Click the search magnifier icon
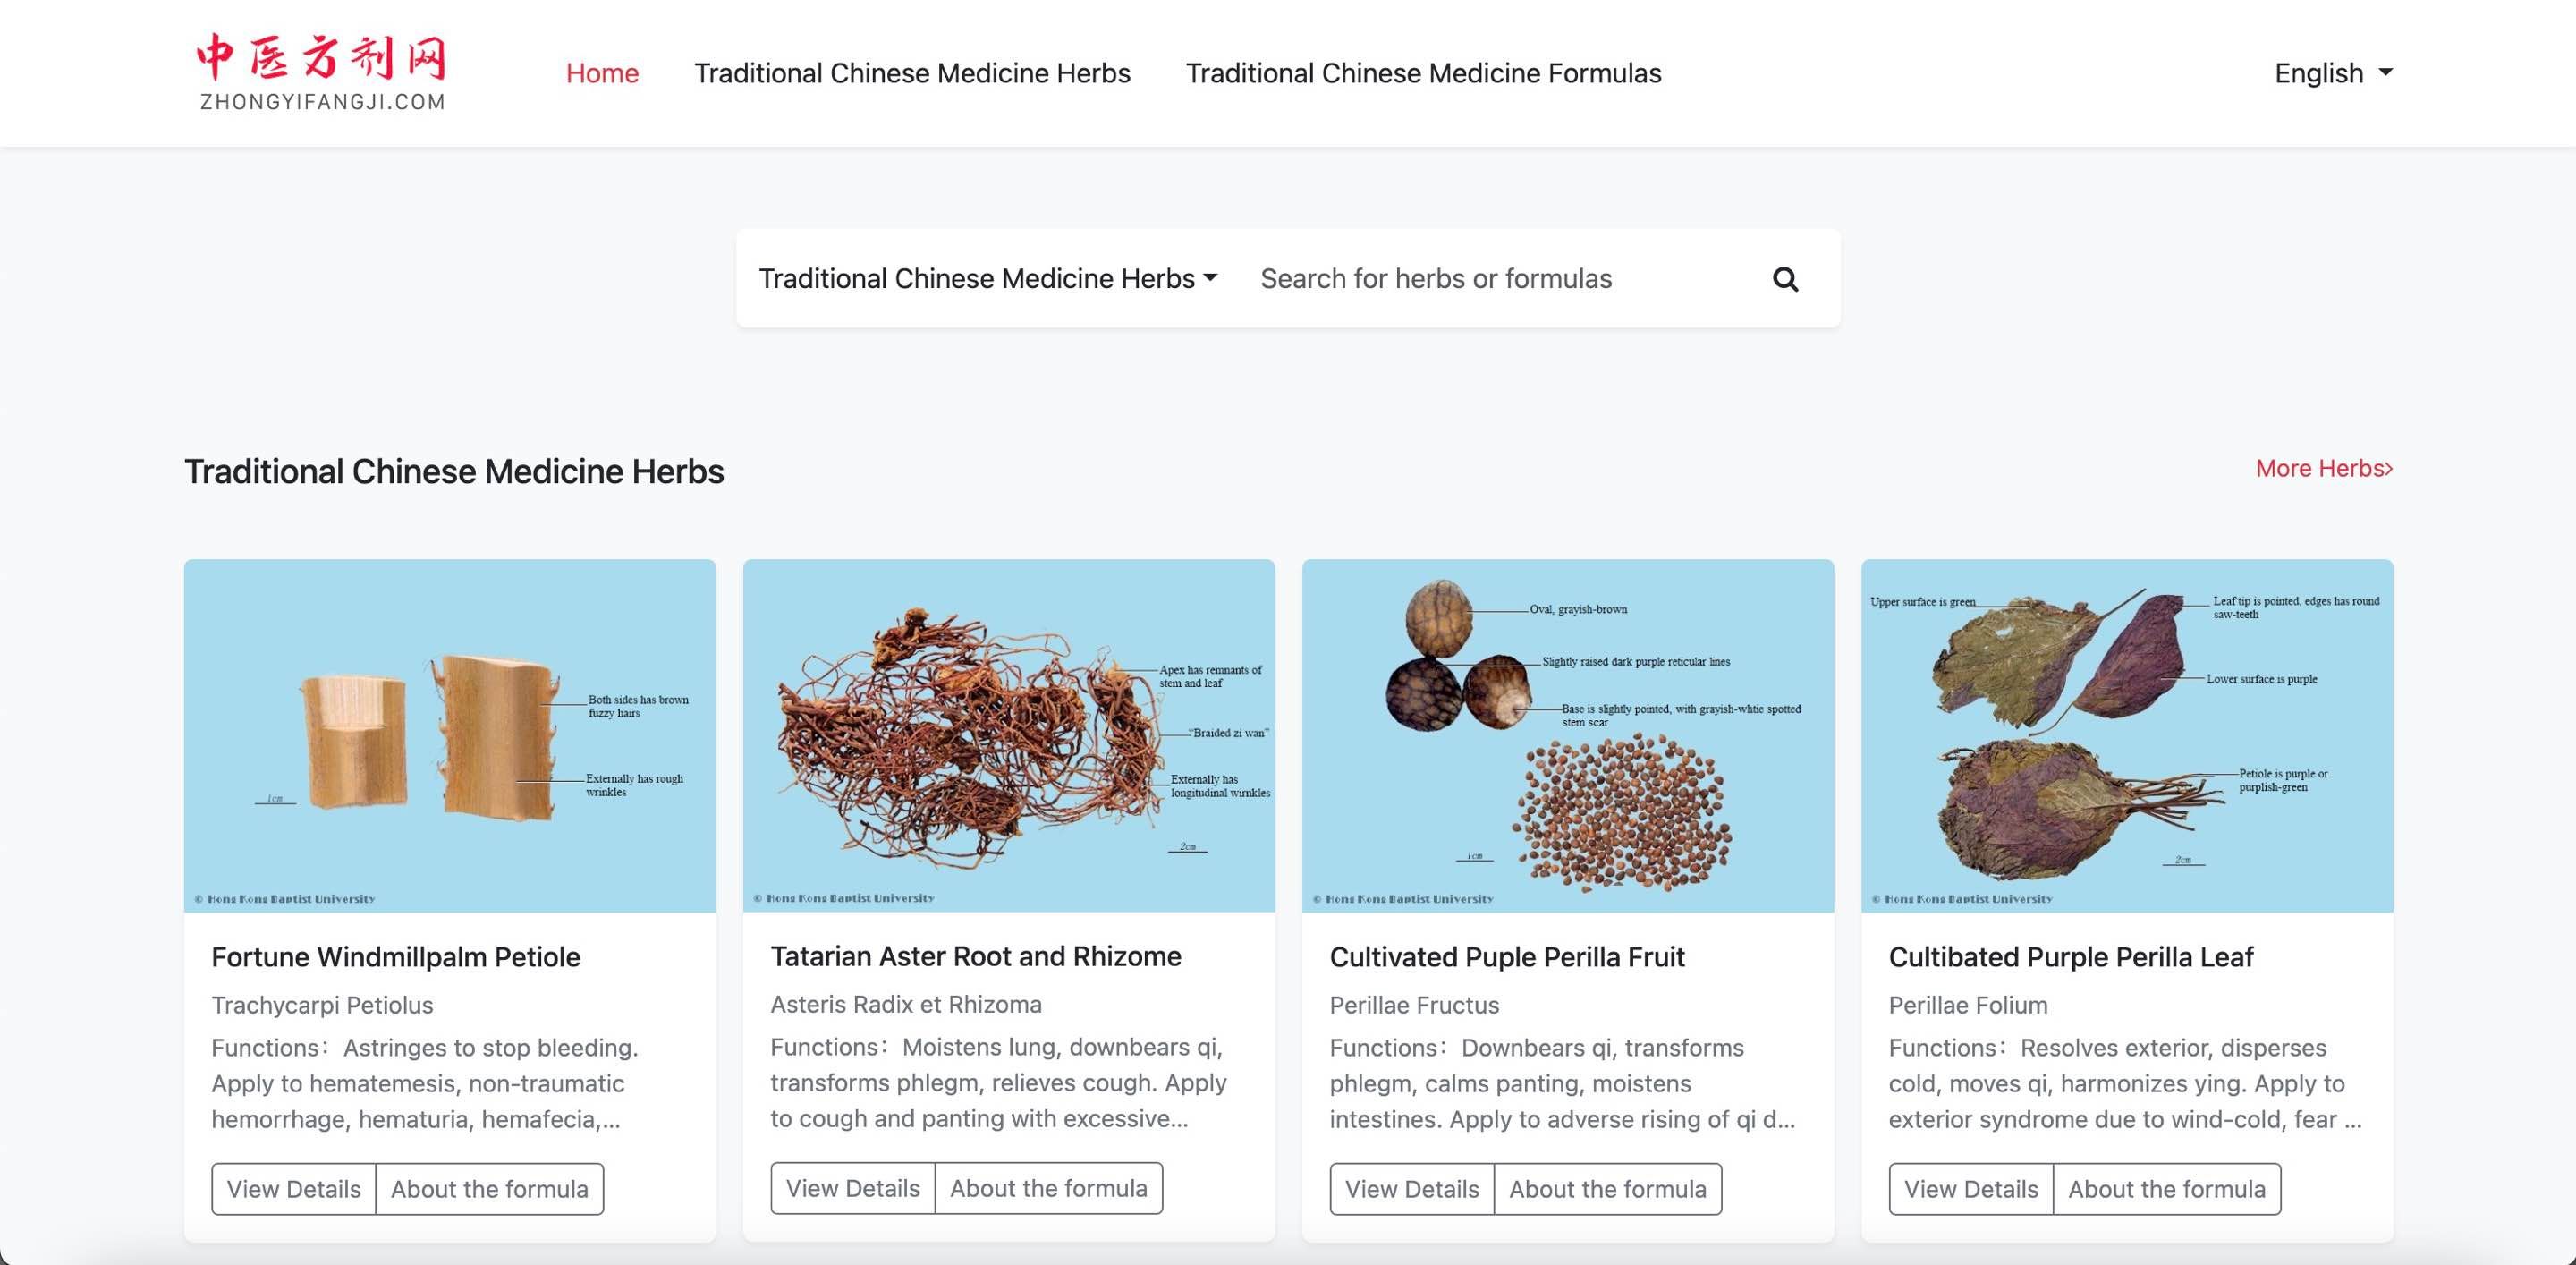This screenshot has width=2576, height=1265. click(1786, 278)
